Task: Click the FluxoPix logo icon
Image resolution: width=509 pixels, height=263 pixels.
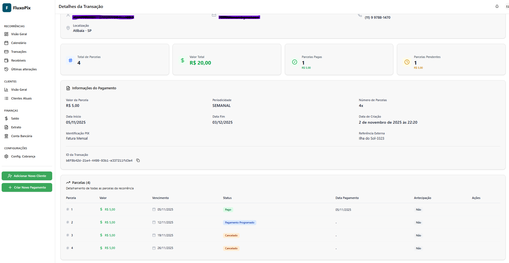Action: click(x=7, y=8)
